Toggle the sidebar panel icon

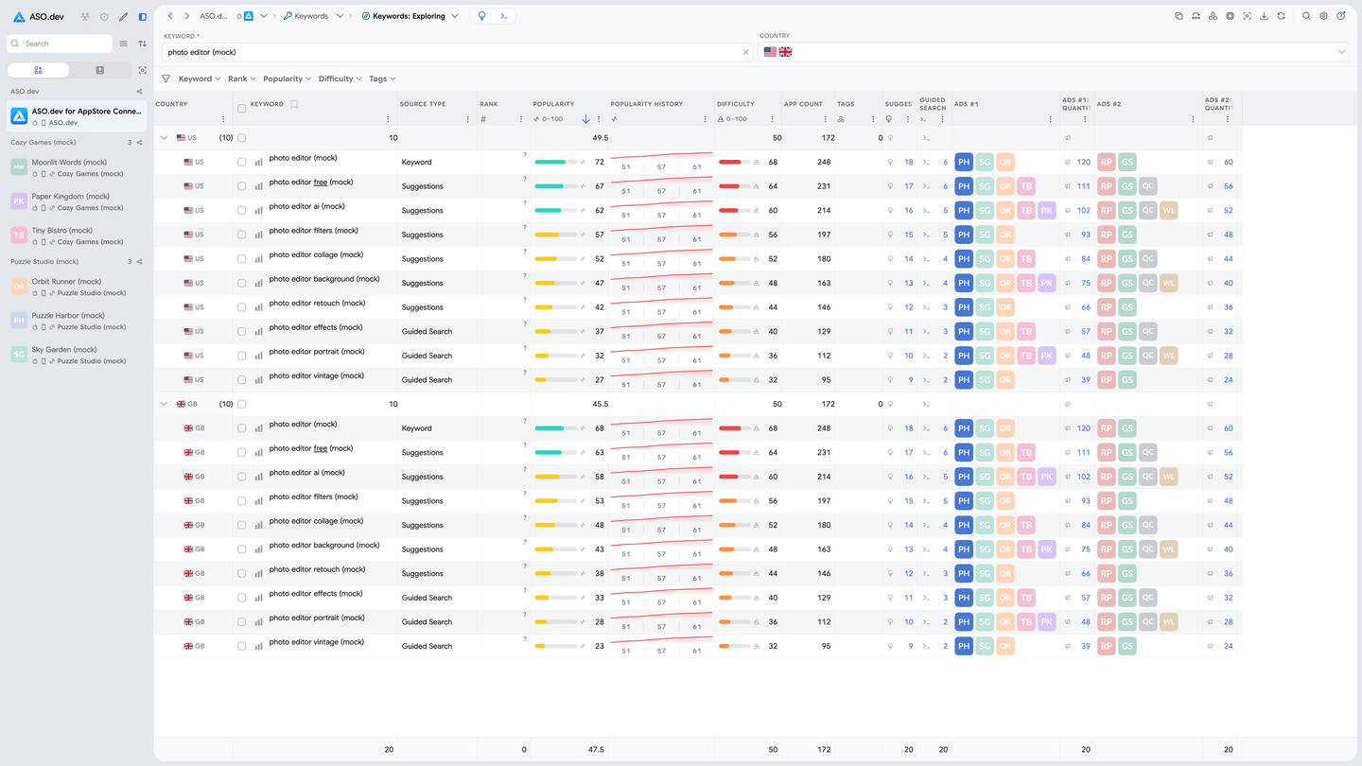coord(142,17)
